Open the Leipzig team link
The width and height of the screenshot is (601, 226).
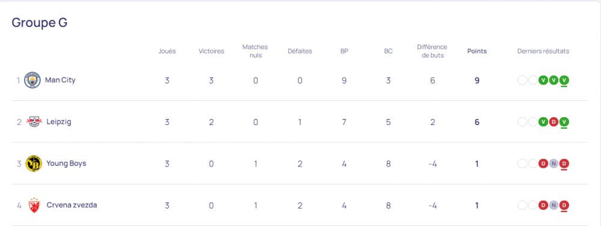[x=59, y=122]
